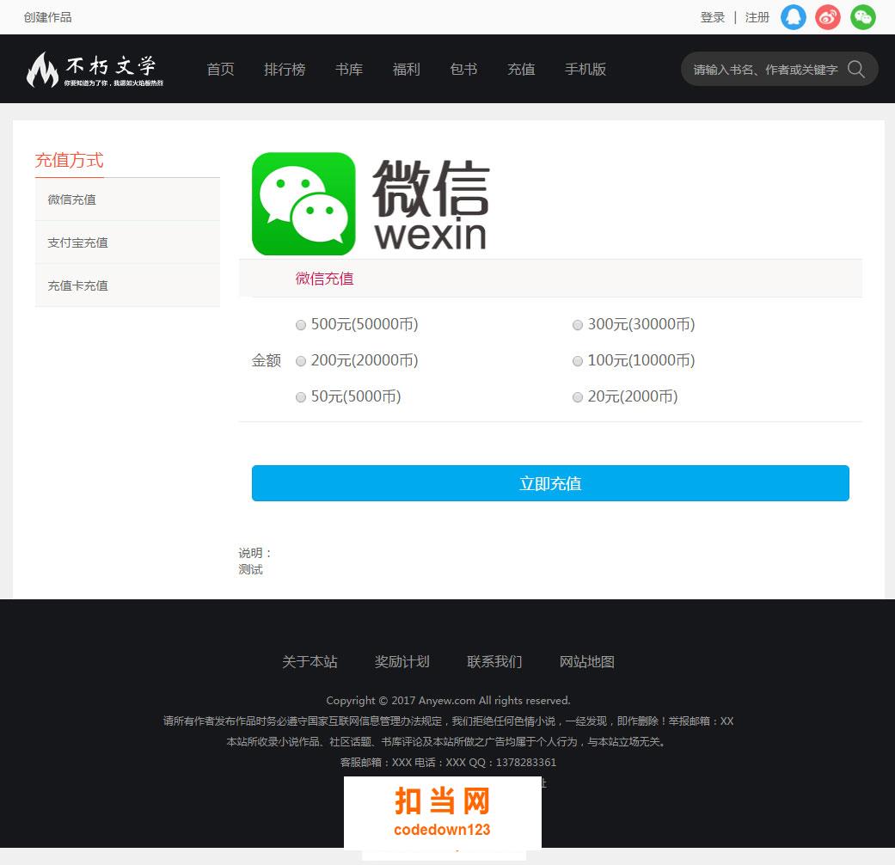Click the 微信充值 heading above amounts
This screenshot has height=865, width=895.
pyautogui.click(x=324, y=278)
